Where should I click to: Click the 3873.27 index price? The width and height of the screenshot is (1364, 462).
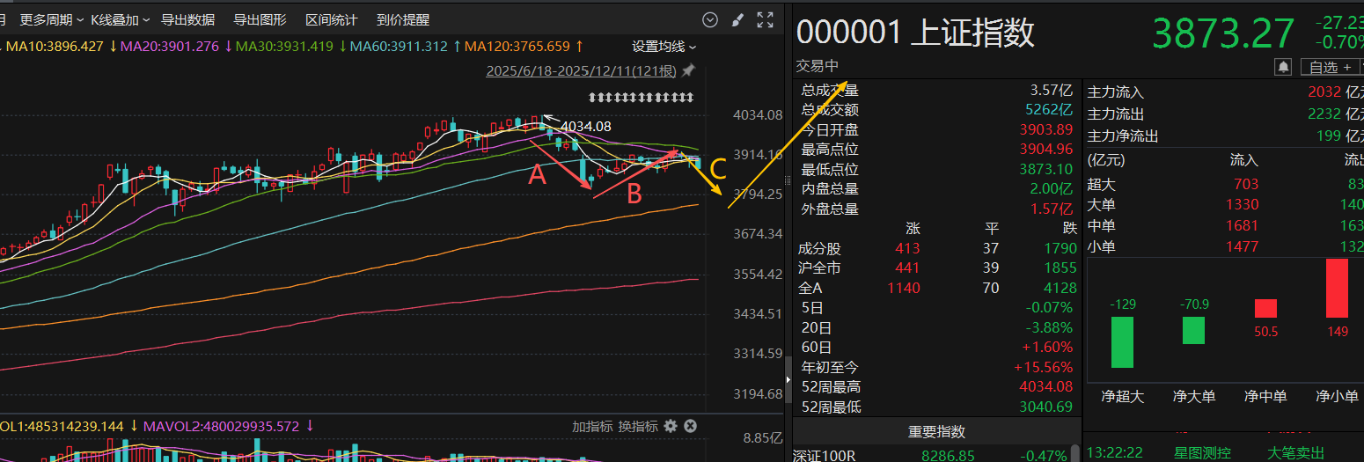coord(1224,34)
